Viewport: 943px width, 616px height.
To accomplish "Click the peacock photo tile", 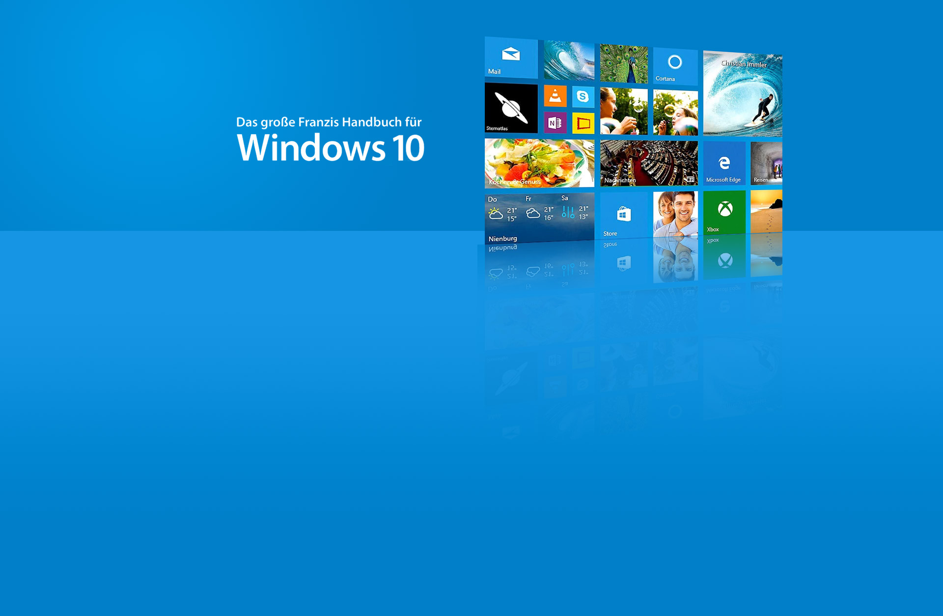I will click(x=624, y=63).
